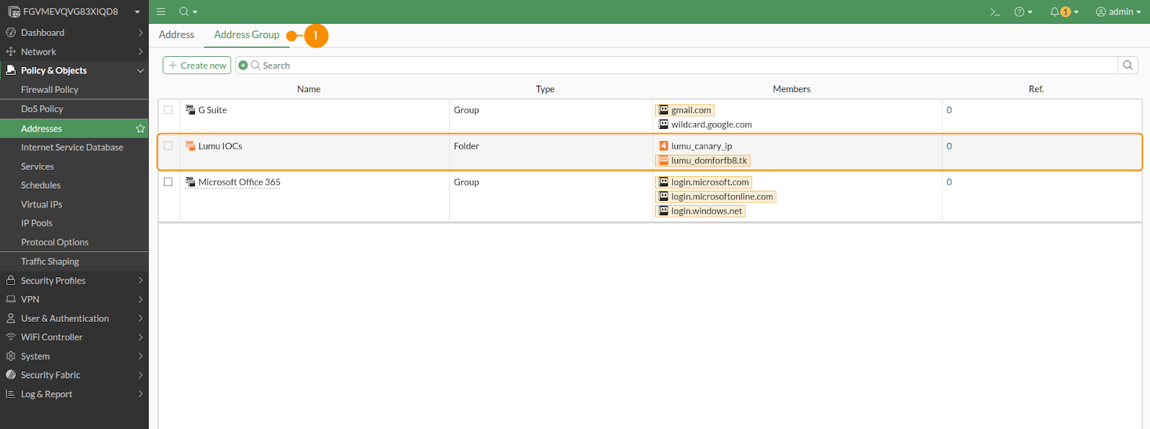
Task: Open the CLI console icon
Action: 995,12
